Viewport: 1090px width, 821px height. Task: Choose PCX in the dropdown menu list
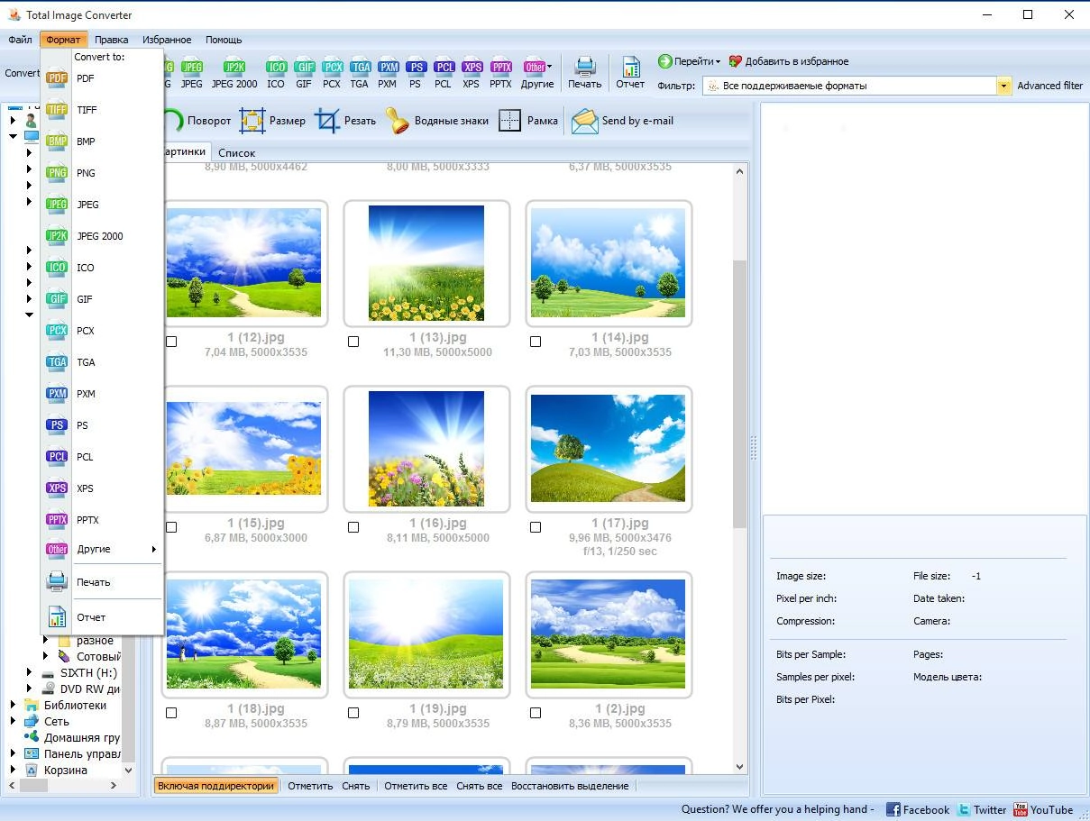pos(101,331)
